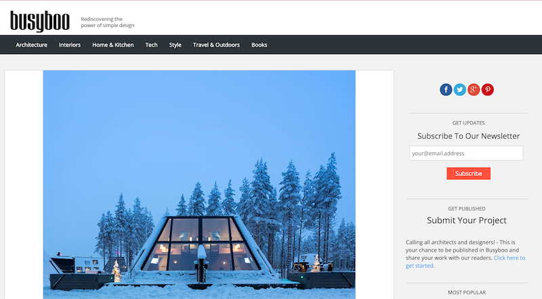The height and width of the screenshot is (299, 542).
Task: Select Home & Kitchen in navigation bar
Action: pyautogui.click(x=113, y=45)
